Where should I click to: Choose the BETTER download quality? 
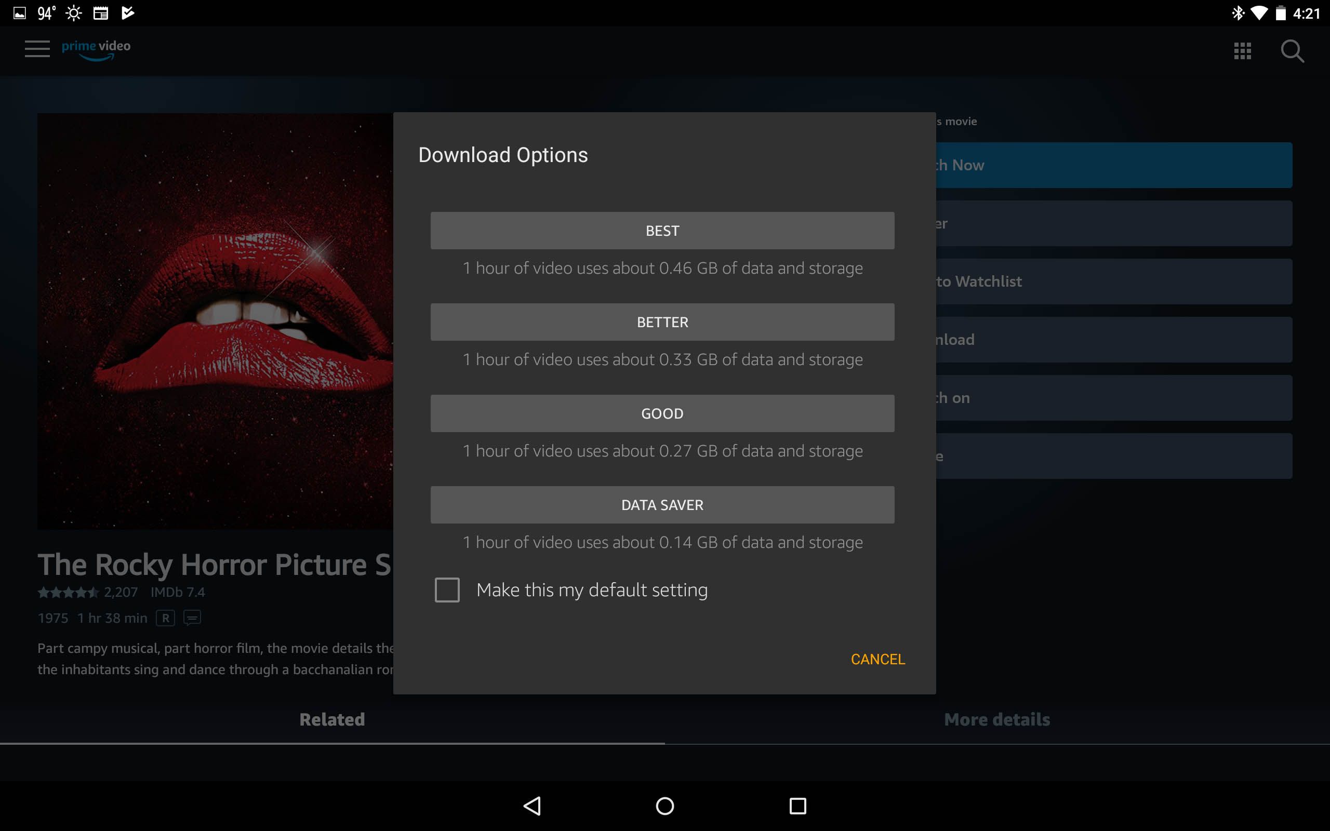click(662, 322)
